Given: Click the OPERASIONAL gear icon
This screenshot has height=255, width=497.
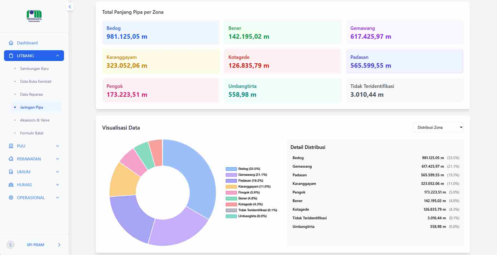Looking at the screenshot, I should tap(11, 198).
